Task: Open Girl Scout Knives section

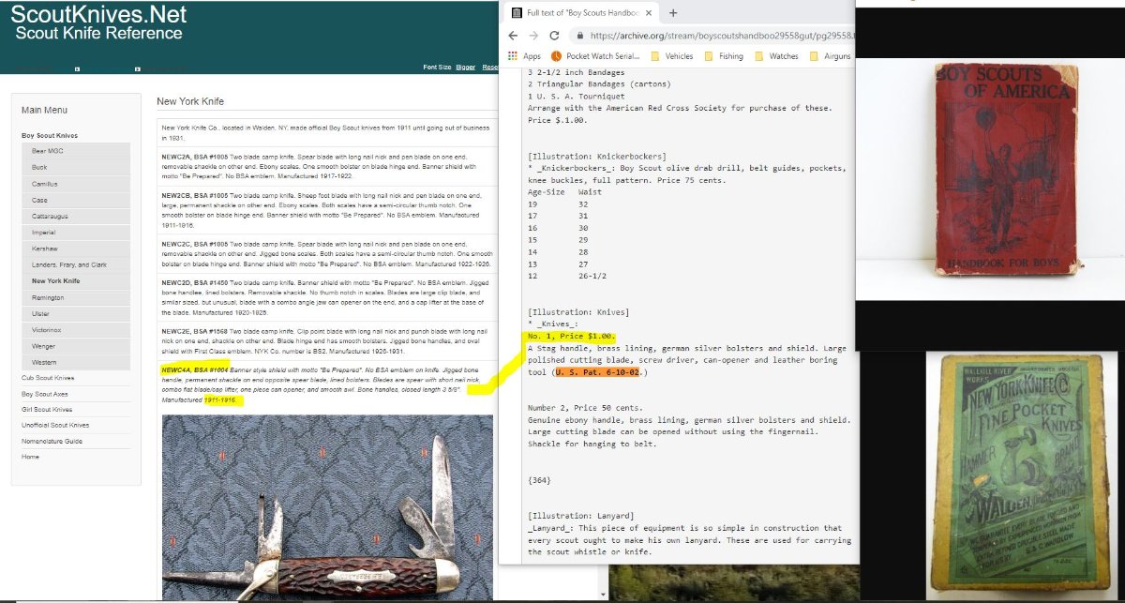Action: pyautogui.click(x=48, y=410)
